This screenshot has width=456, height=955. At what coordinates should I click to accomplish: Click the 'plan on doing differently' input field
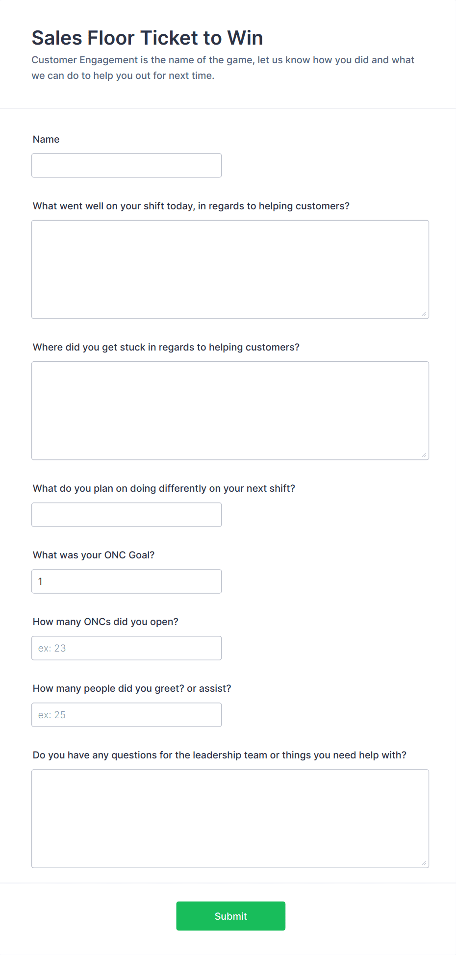[126, 514]
